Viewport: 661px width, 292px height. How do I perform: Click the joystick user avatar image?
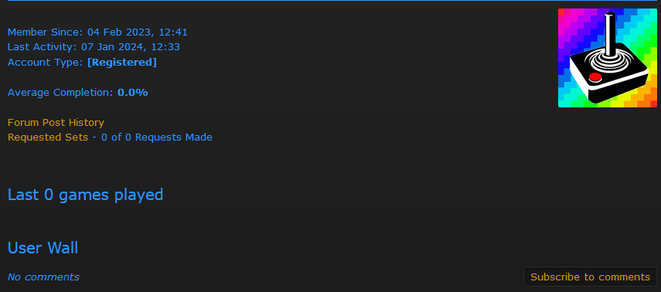(x=608, y=58)
